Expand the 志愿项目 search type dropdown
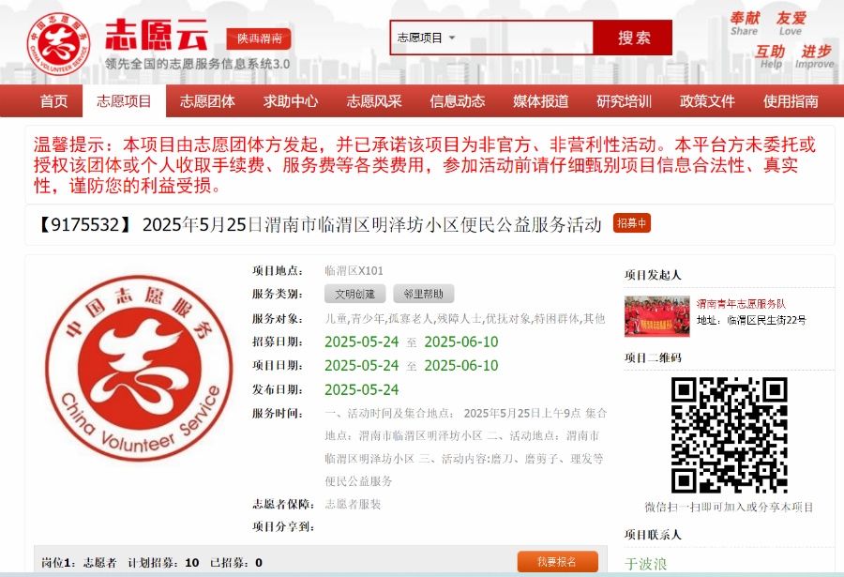Viewport: 844px width, 577px height. click(427, 38)
